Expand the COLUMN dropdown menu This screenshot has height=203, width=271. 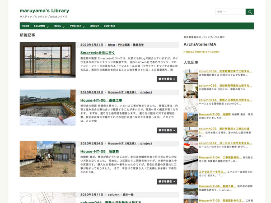41,26
